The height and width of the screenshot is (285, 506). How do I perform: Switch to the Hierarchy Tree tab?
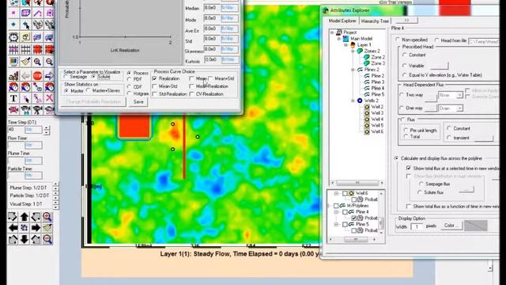click(x=375, y=21)
